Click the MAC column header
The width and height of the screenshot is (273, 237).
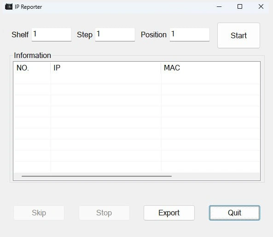(210, 68)
